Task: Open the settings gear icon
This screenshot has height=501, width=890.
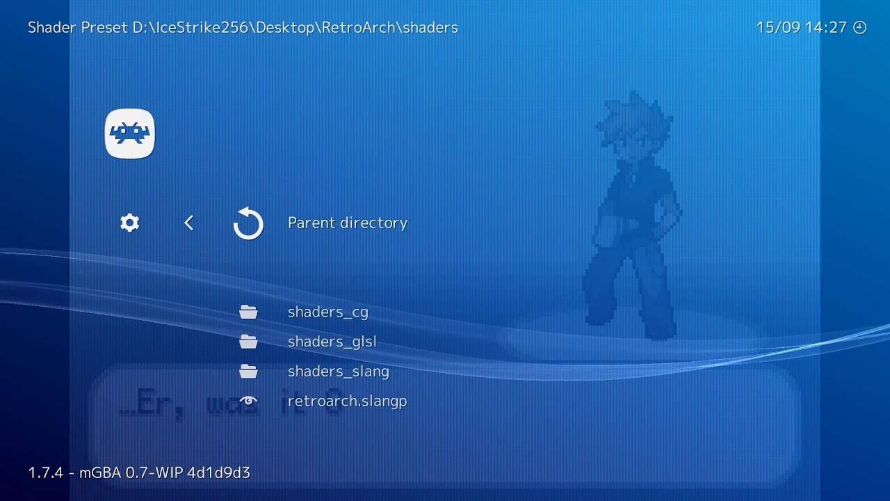Action: point(130,223)
